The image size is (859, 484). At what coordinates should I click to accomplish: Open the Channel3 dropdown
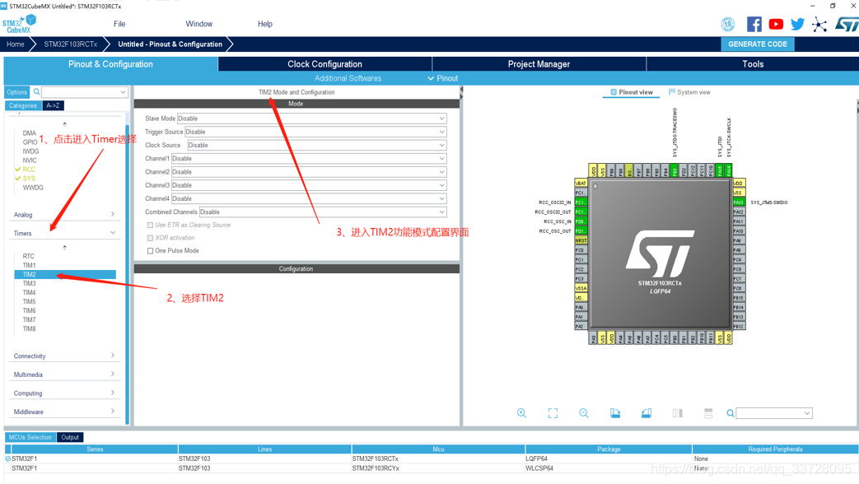click(309, 185)
